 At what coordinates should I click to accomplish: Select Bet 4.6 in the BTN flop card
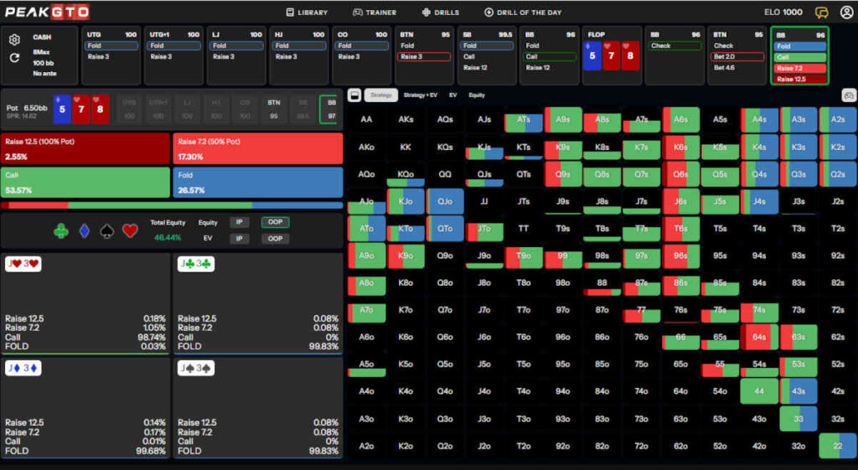tap(724, 67)
